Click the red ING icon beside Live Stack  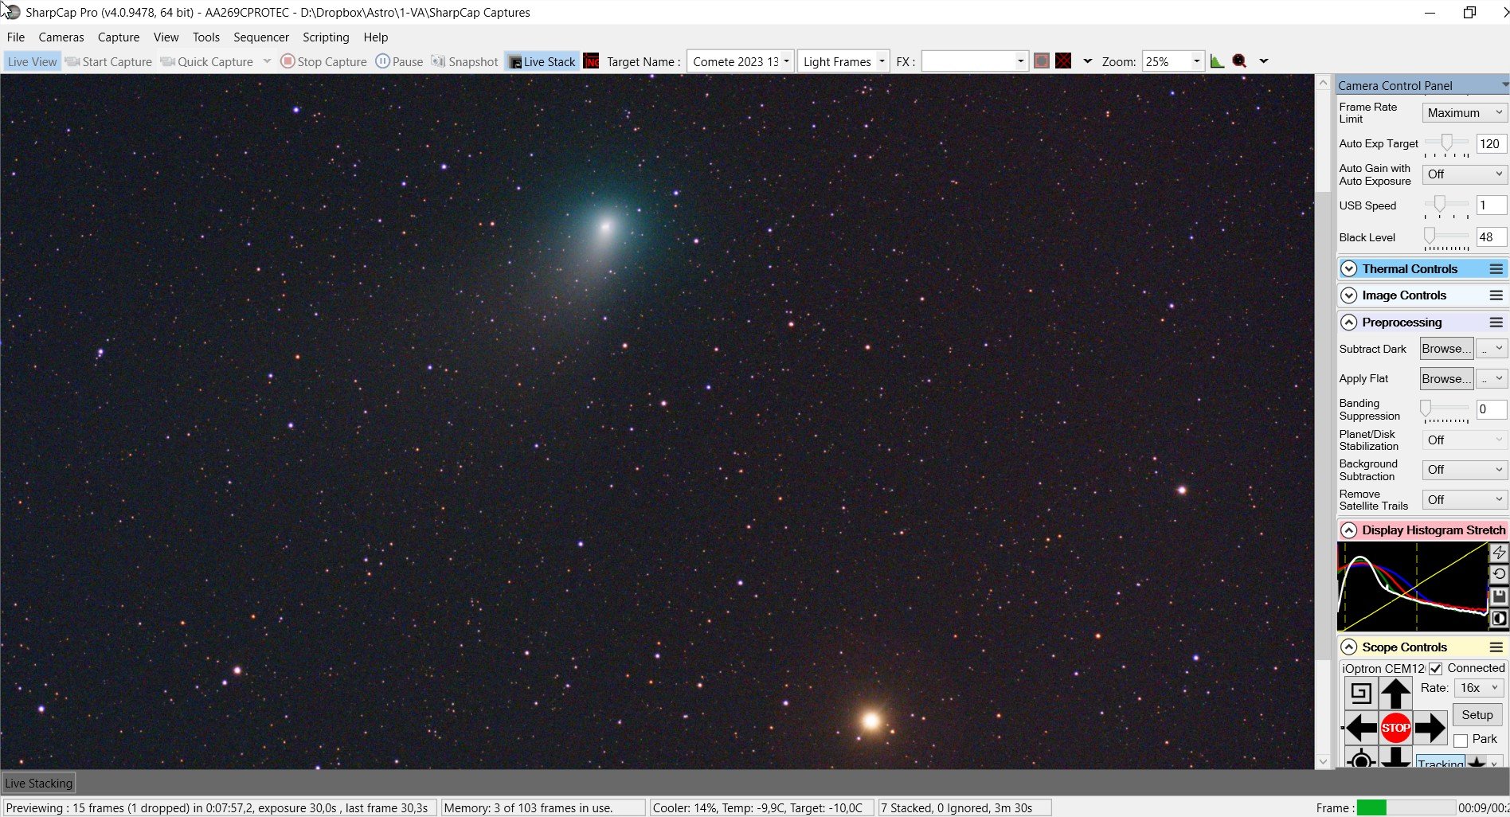click(591, 61)
